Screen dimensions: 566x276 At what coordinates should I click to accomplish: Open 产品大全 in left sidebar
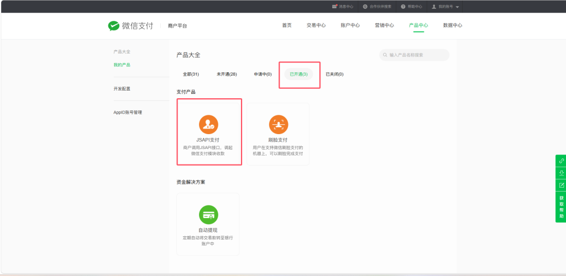(x=122, y=52)
